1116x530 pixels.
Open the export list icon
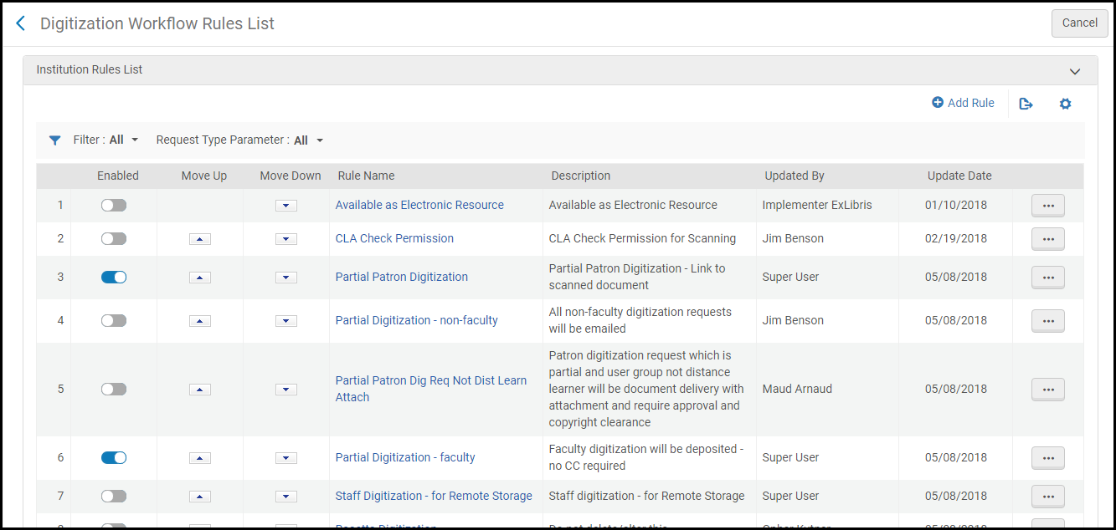[x=1026, y=104]
